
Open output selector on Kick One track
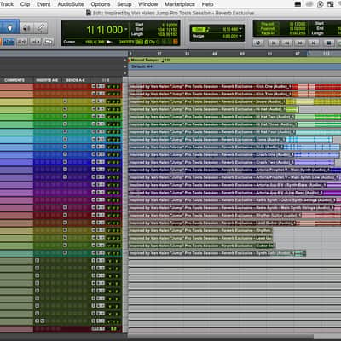pyautogui.click(x=101, y=86)
